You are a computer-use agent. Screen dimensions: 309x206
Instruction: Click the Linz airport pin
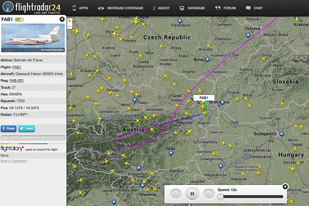click(x=134, y=100)
